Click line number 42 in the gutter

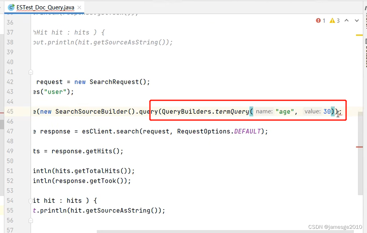click(10, 82)
